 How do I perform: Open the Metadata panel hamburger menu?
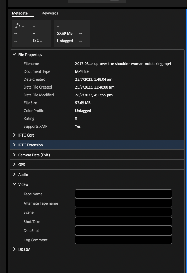tap(33, 13)
